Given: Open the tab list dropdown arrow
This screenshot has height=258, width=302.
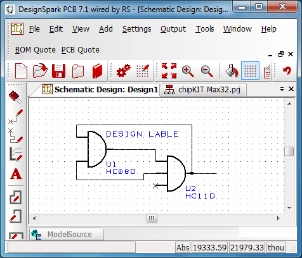Looking at the screenshot, I should [282, 89].
